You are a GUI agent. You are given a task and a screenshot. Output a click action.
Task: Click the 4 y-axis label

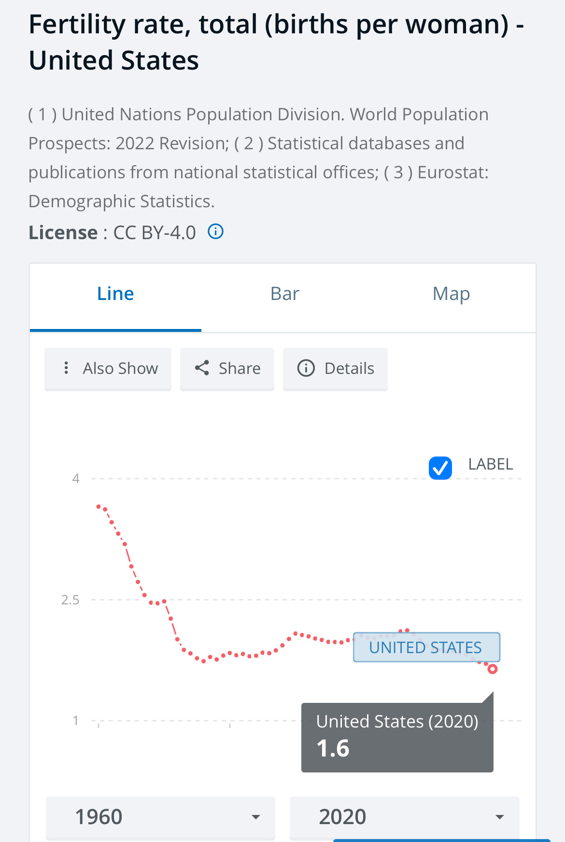pos(76,479)
